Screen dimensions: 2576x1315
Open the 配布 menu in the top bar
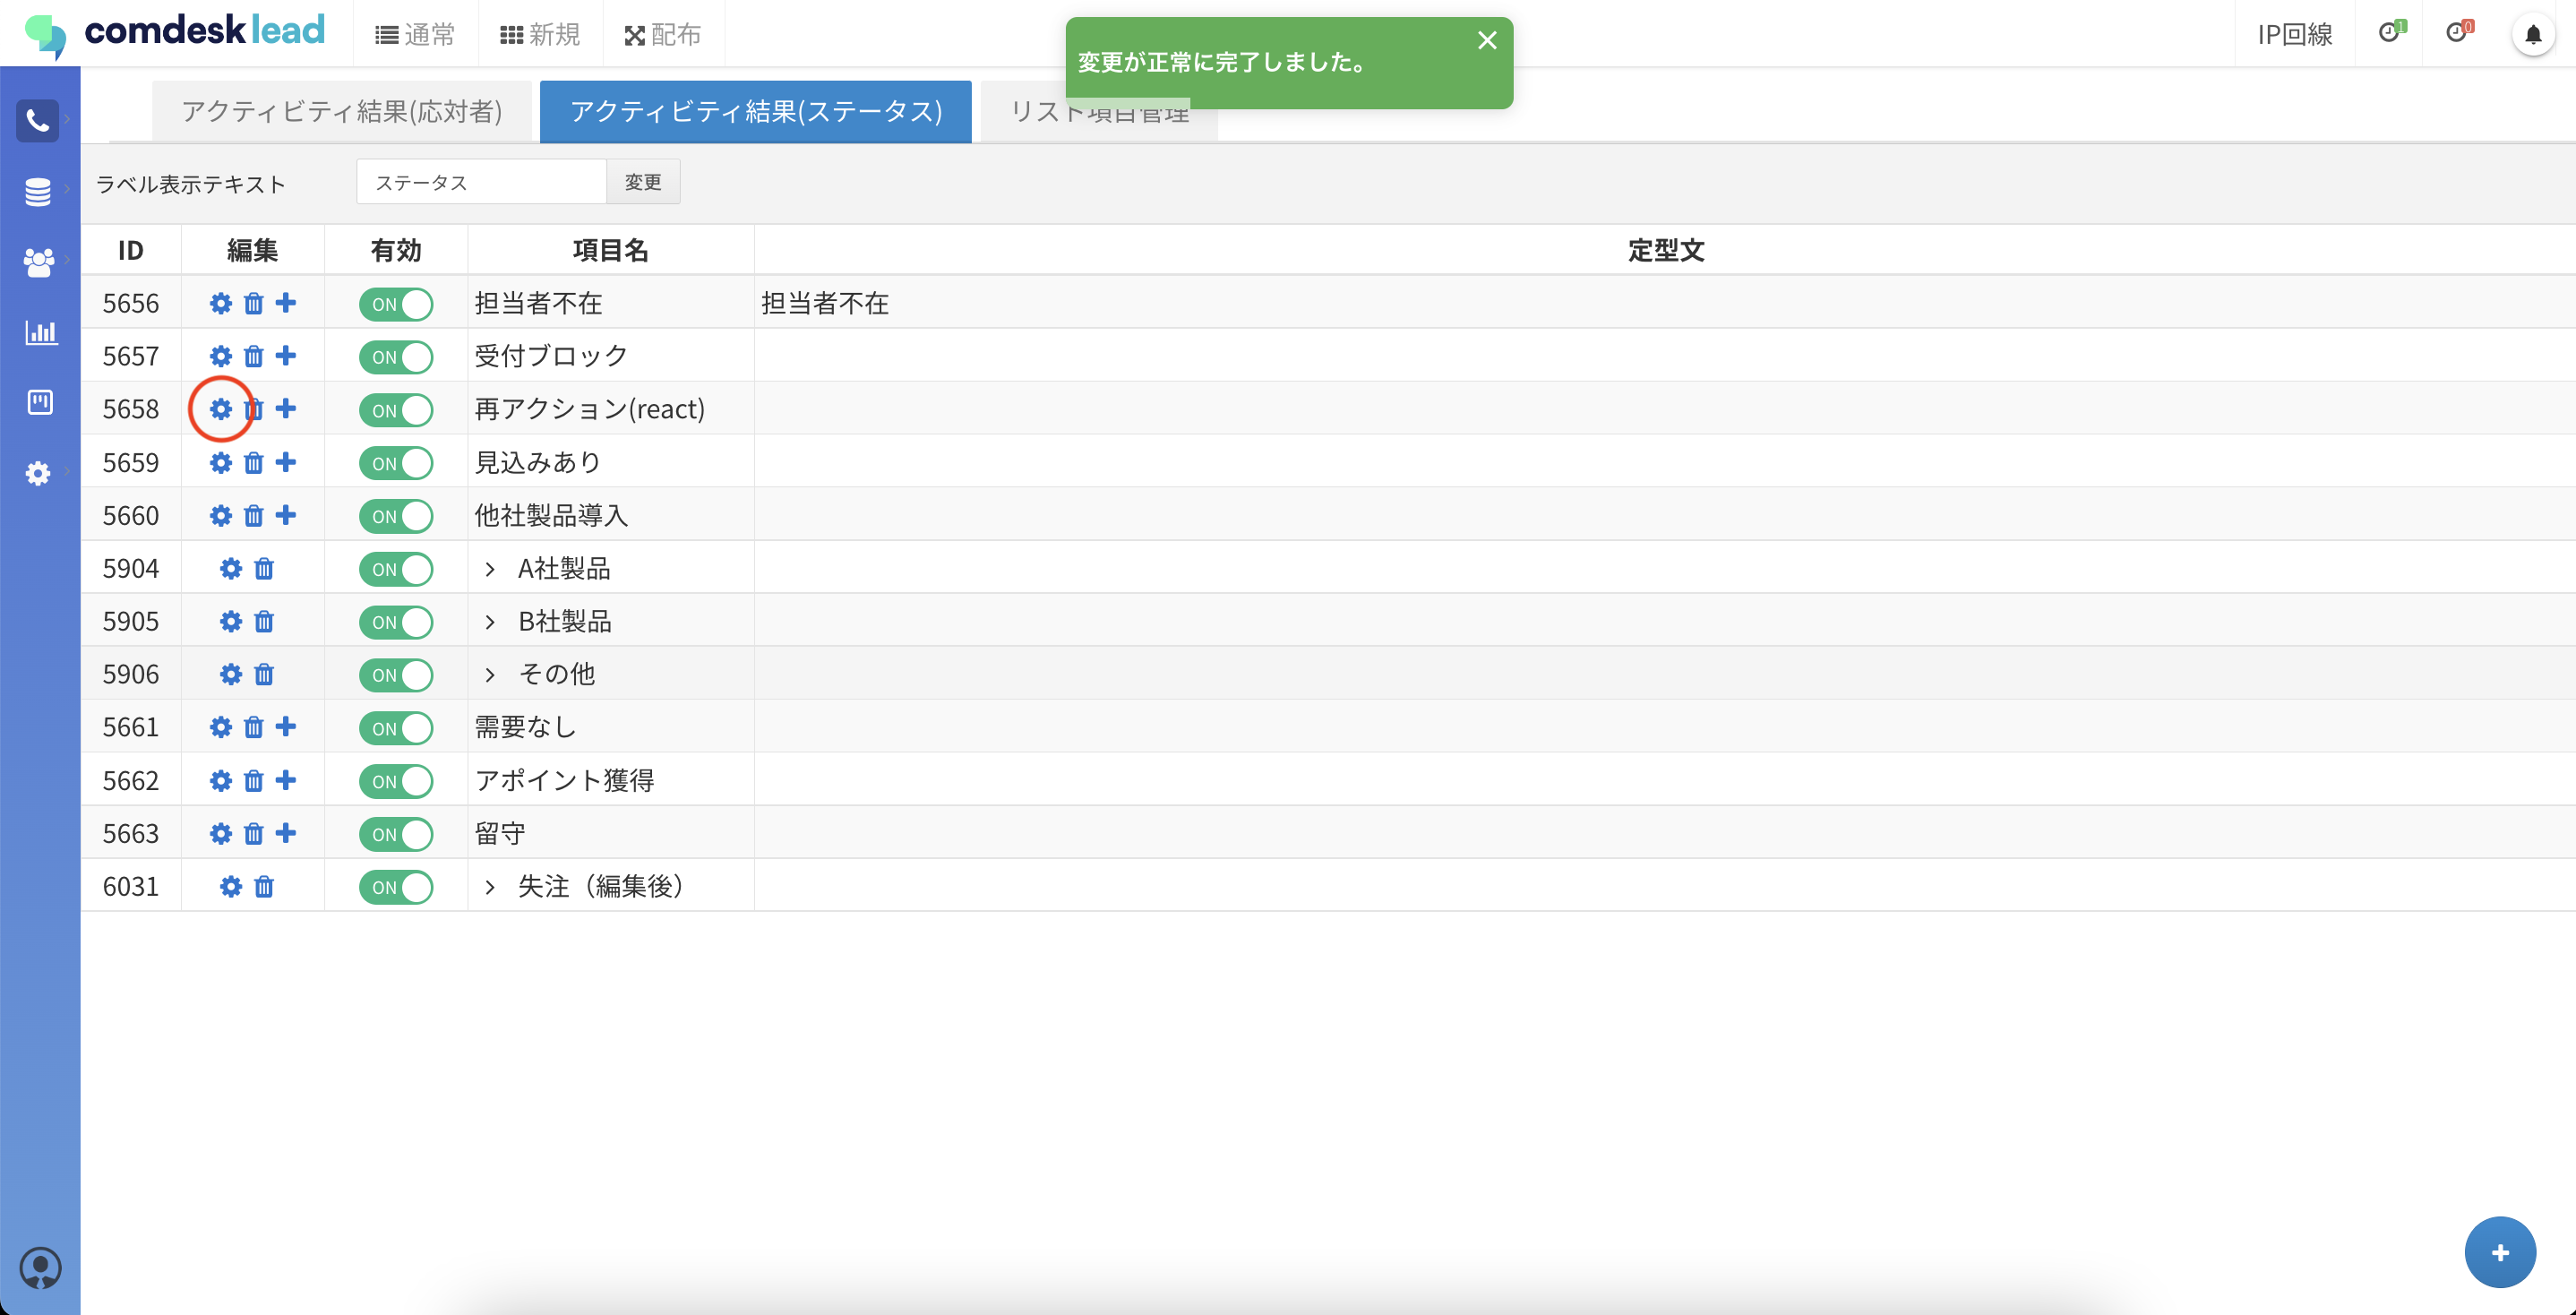[x=663, y=35]
